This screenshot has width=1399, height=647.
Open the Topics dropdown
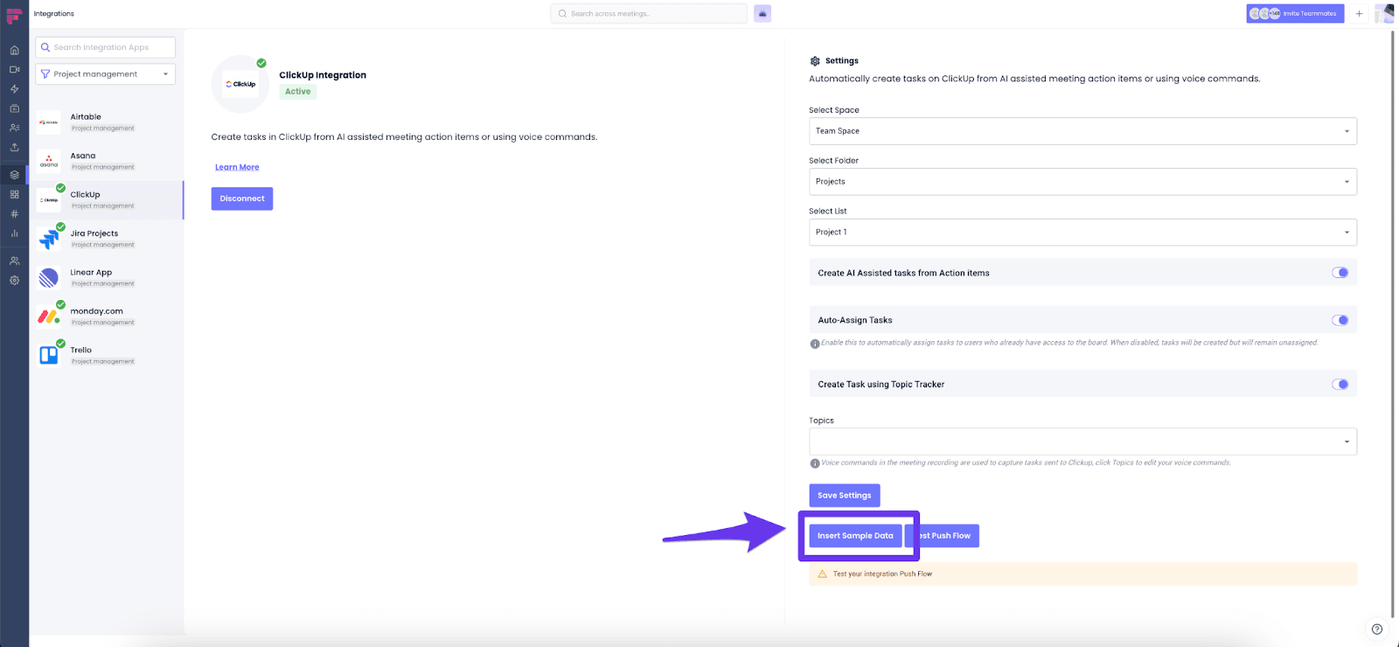[x=1082, y=442]
